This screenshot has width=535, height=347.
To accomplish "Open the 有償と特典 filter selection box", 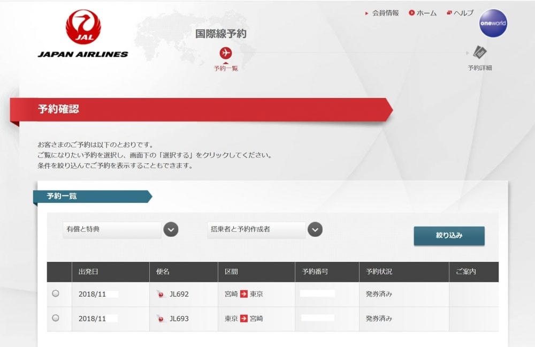I will (112, 230).
